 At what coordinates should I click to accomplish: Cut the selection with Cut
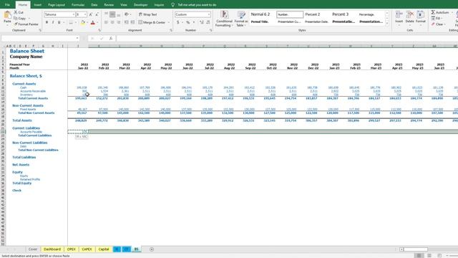coord(19,12)
